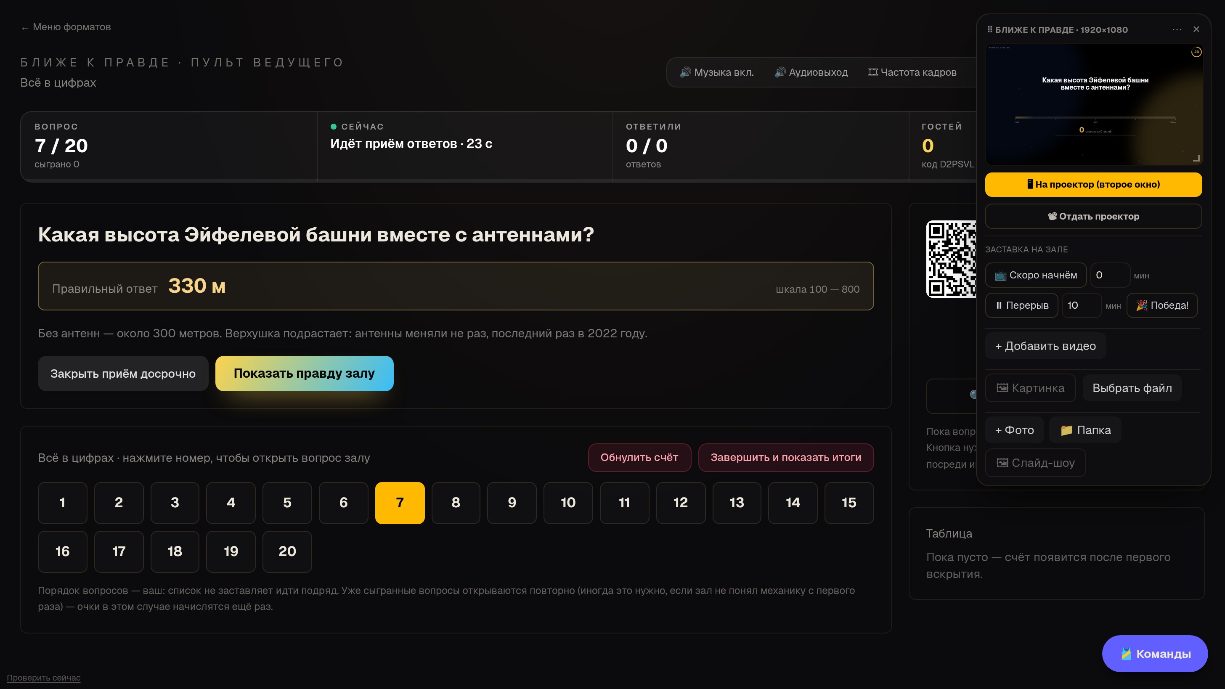Open question number 17
This screenshot has height=689, width=1225.
119,552
